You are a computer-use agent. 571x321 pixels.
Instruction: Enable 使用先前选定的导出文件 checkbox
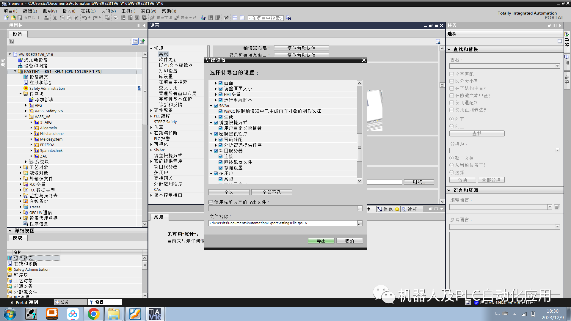point(211,202)
